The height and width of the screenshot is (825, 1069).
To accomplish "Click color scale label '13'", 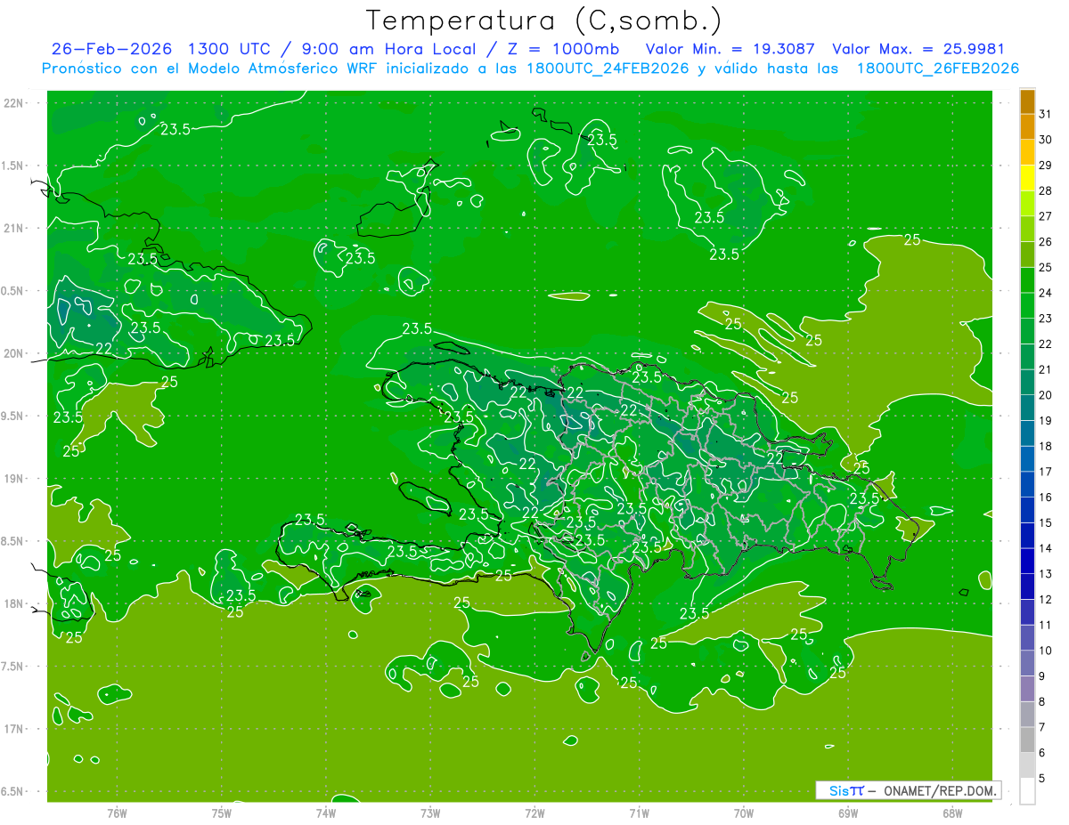I will pos(1046,574).
